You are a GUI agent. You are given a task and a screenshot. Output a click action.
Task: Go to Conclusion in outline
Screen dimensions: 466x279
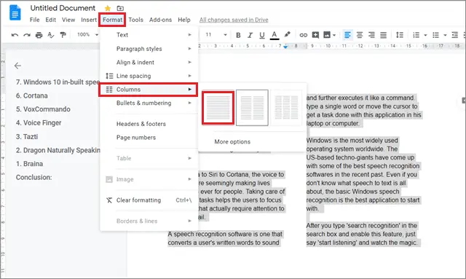(x=34, y=178)
